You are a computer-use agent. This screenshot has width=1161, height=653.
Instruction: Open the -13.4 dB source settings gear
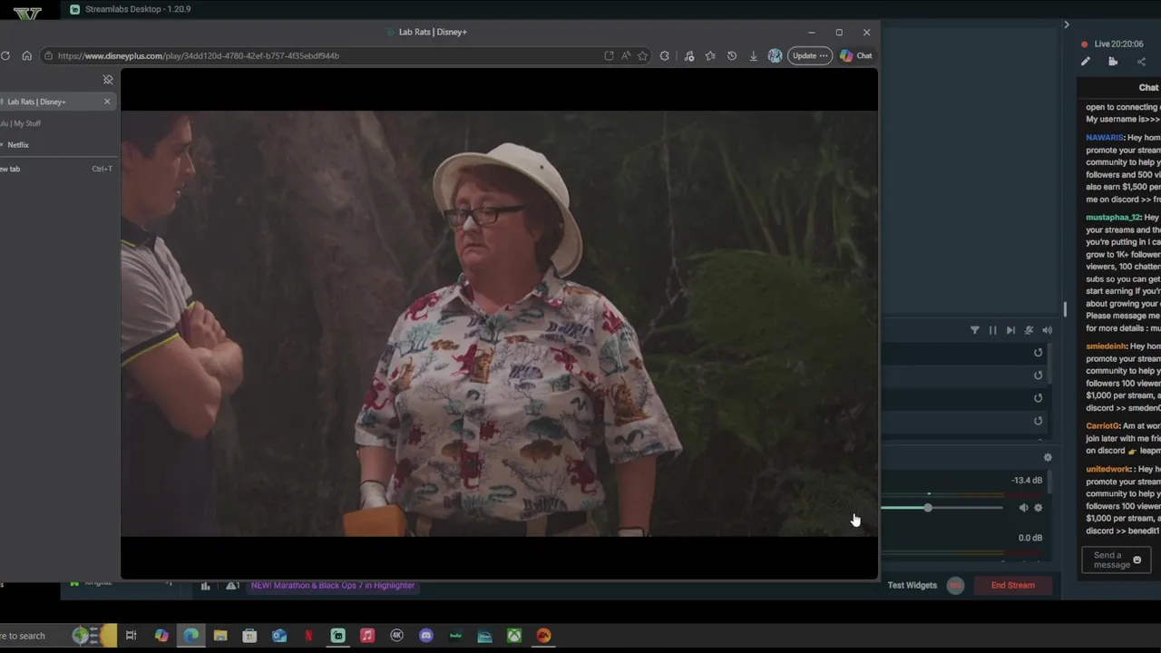(1039, 508)
